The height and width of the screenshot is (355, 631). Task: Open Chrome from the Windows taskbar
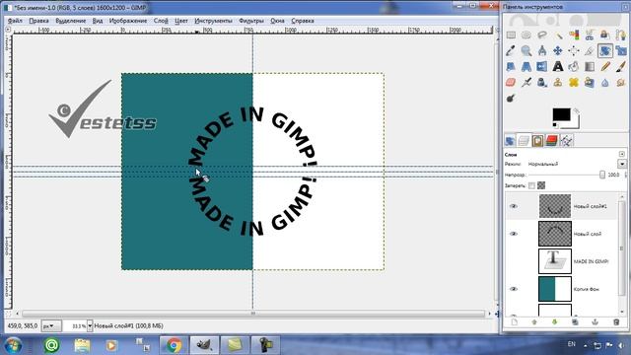174,345
